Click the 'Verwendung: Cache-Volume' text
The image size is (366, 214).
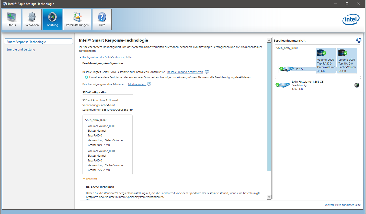[x=105, y=165]
